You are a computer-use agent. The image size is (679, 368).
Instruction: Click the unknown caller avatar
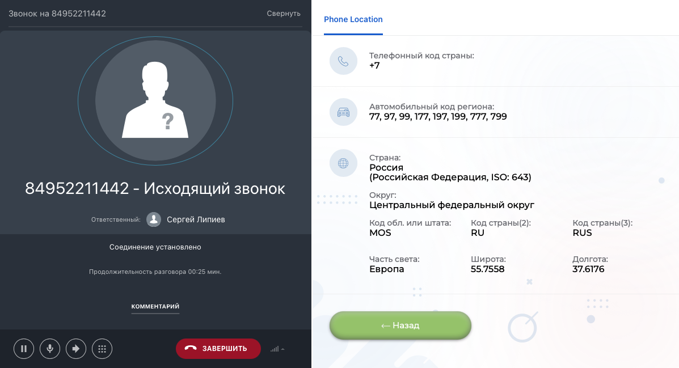pos(155,101)
